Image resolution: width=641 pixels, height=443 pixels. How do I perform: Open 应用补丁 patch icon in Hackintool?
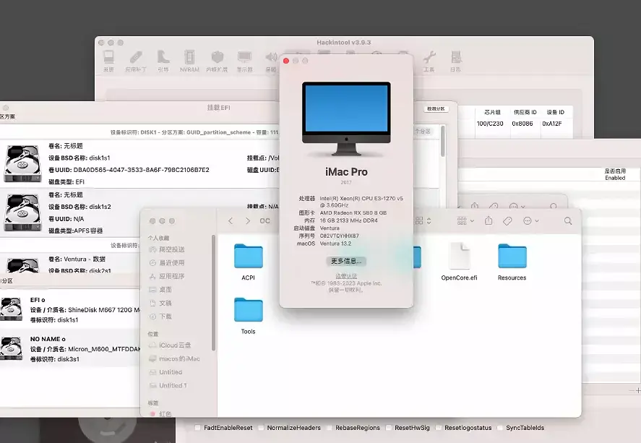136,61
